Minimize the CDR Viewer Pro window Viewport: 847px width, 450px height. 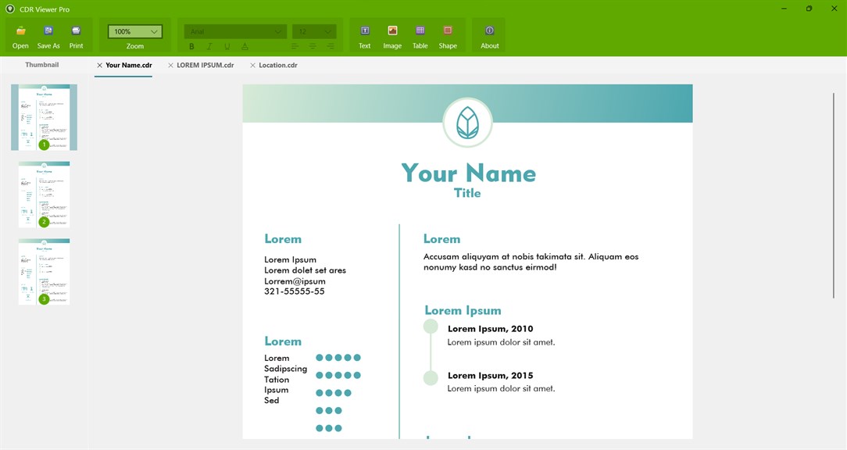784,9
